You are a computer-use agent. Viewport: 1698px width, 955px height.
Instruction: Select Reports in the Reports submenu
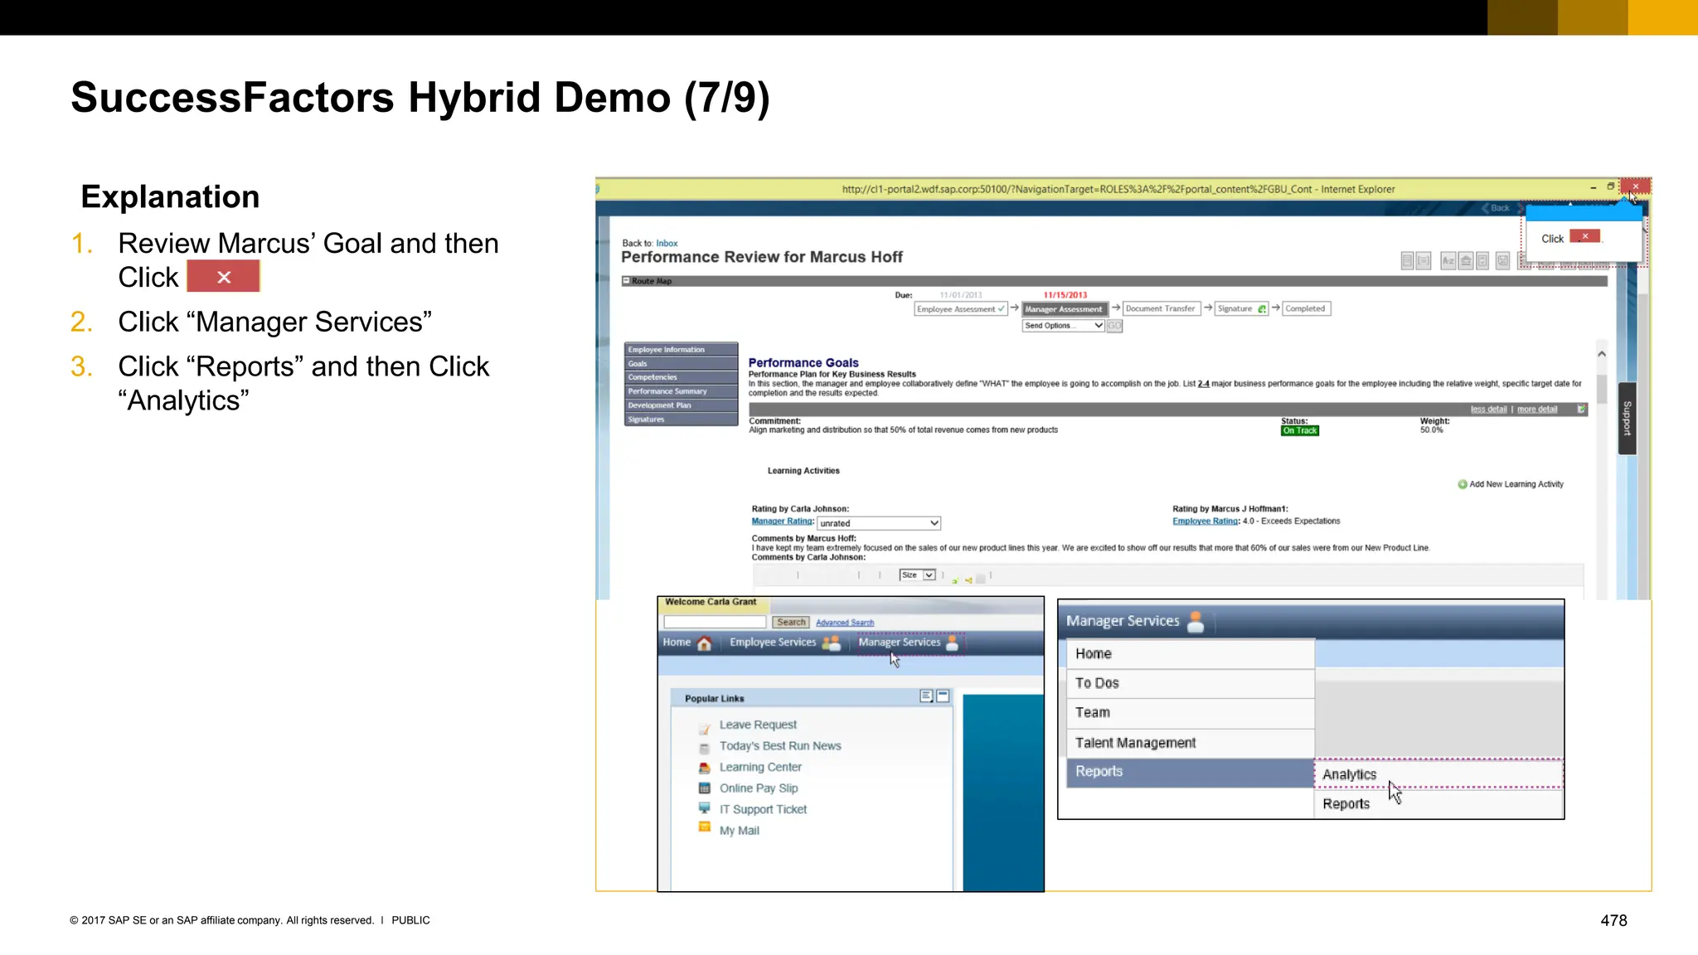1438,804
